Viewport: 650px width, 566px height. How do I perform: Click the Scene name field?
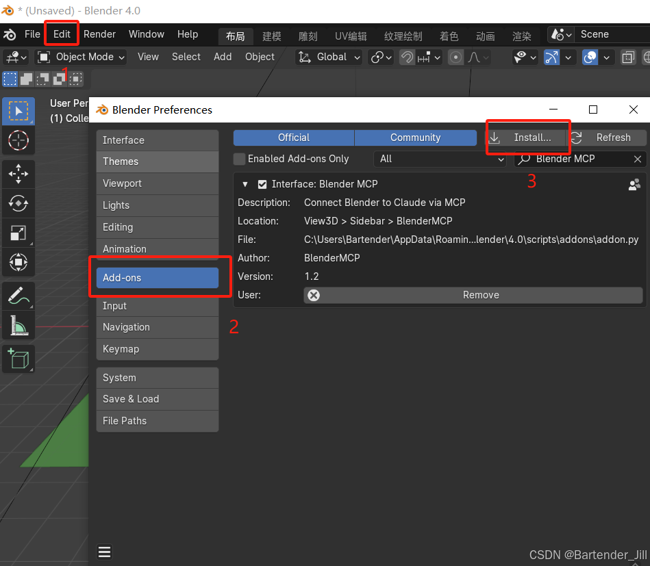(x=613, y=34)
